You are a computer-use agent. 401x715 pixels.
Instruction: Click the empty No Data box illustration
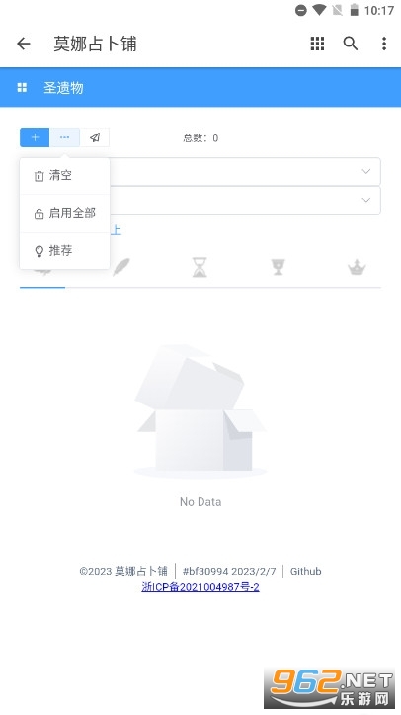[x=200, y=411]
